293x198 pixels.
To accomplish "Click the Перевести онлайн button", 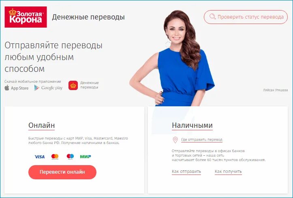I will point(62,172).
